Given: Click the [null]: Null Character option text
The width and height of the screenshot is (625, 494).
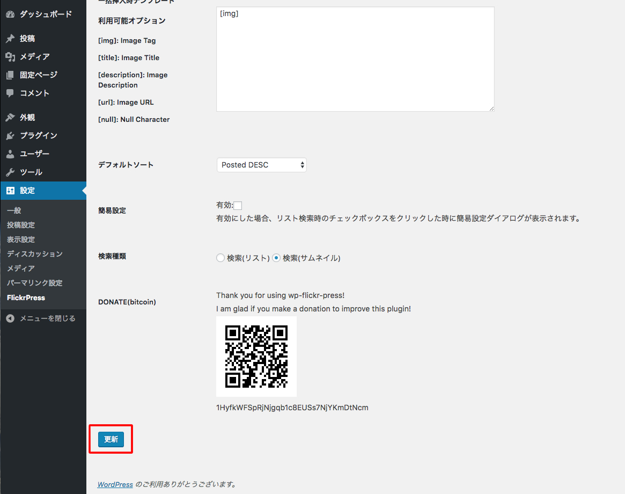Looking at the screenshot, I should 134,120.
